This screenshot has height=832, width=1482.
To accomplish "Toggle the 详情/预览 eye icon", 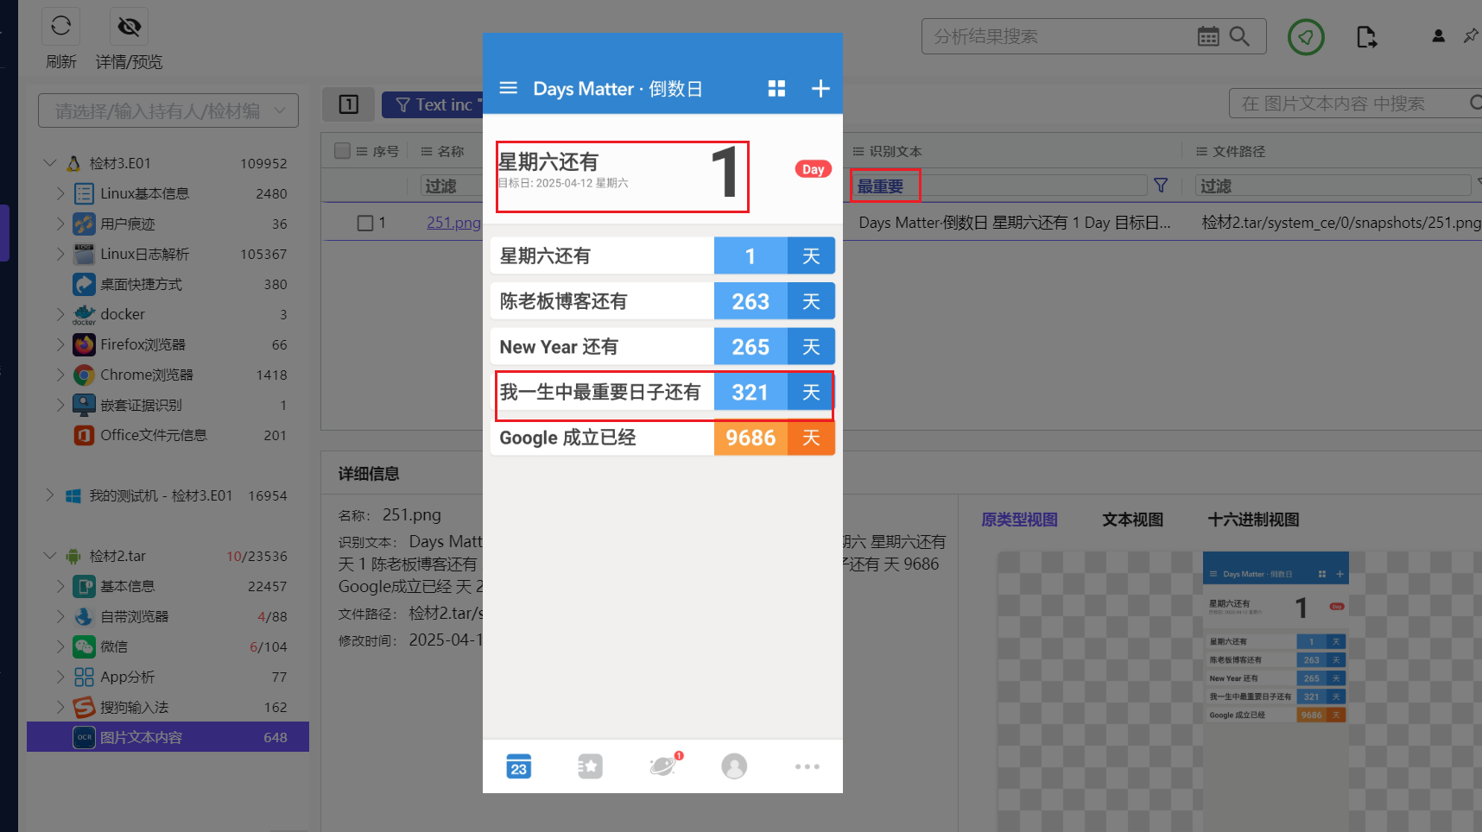I will [x=129, y=27].
